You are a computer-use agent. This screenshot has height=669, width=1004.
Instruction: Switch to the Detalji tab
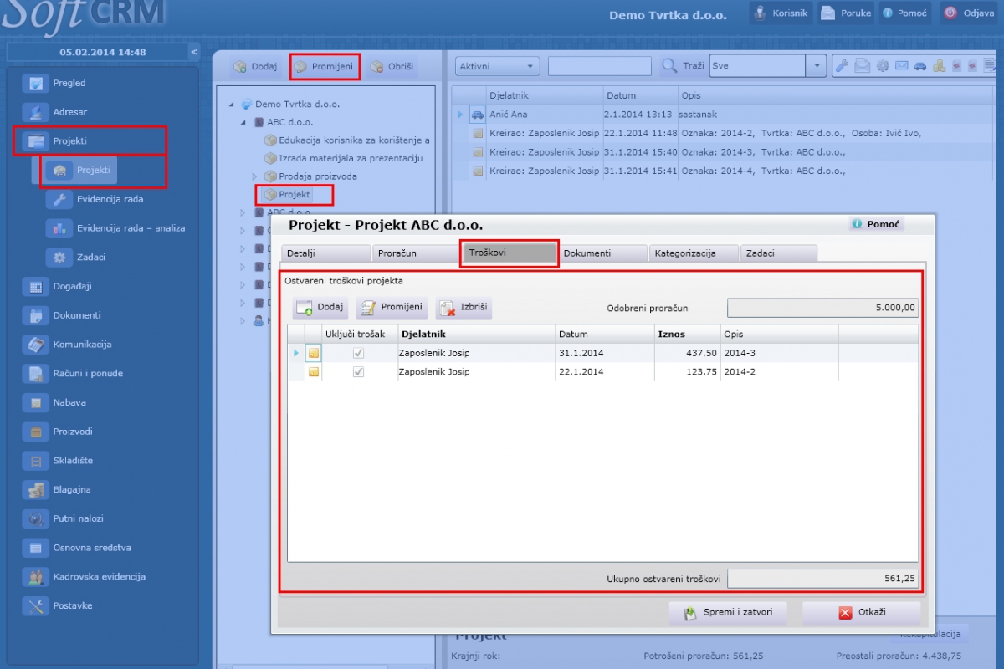click(x=325, y=253)
